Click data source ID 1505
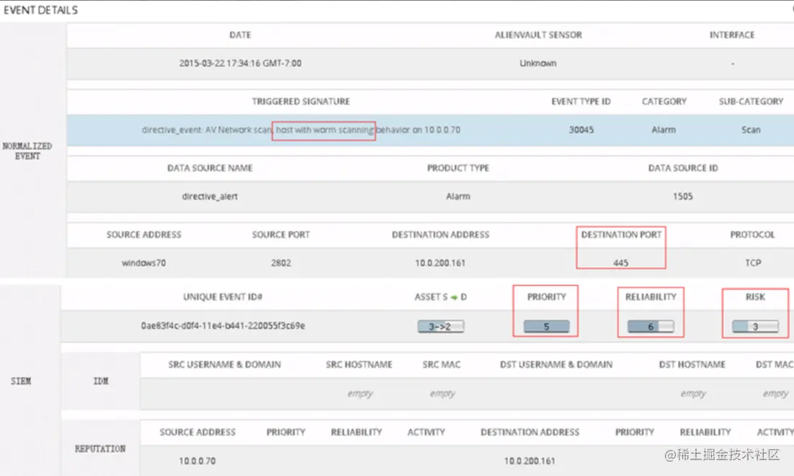This screenshot has width=794, height=476. pos(682,196)
